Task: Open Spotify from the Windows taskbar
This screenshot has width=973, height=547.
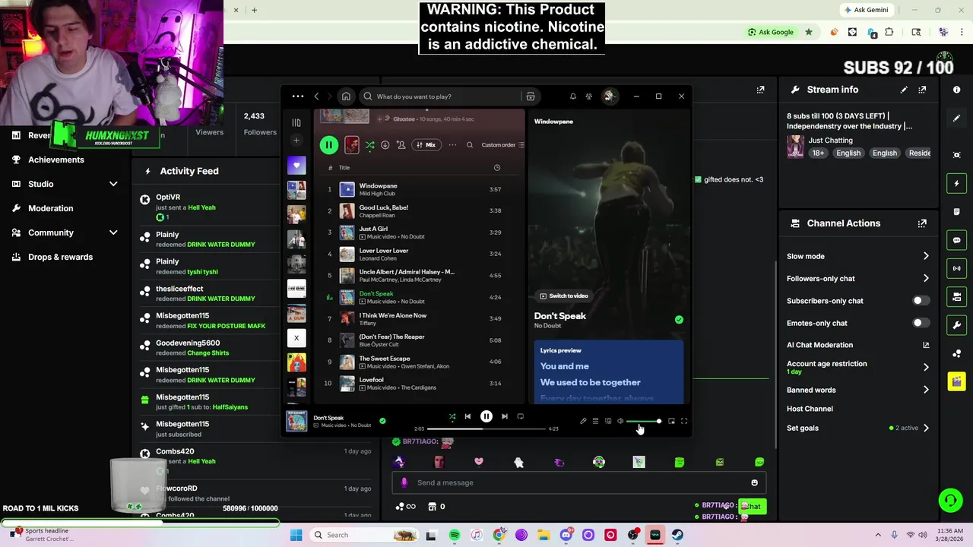Action: point(454,535)
